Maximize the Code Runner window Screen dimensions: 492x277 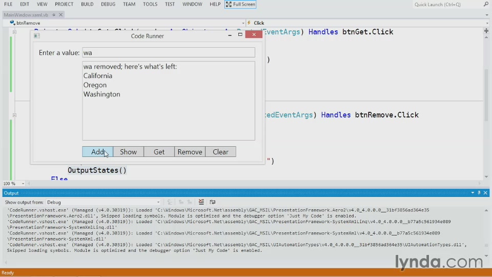click(240, 34)
